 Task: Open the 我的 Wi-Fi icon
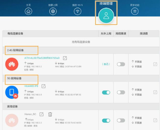tap(78, 11)
